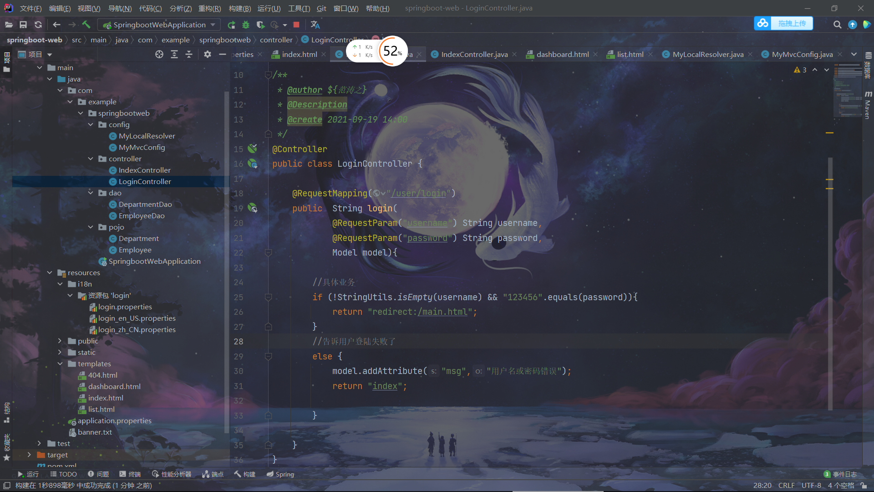
Task: Toggle fold marker at line 29
Action: pyautogui.click(x=269, y=356)
